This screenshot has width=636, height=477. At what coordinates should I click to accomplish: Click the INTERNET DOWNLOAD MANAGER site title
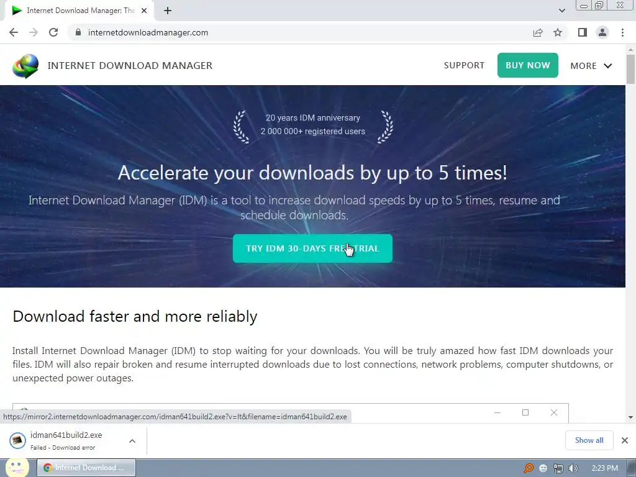[x=130, y=65]
